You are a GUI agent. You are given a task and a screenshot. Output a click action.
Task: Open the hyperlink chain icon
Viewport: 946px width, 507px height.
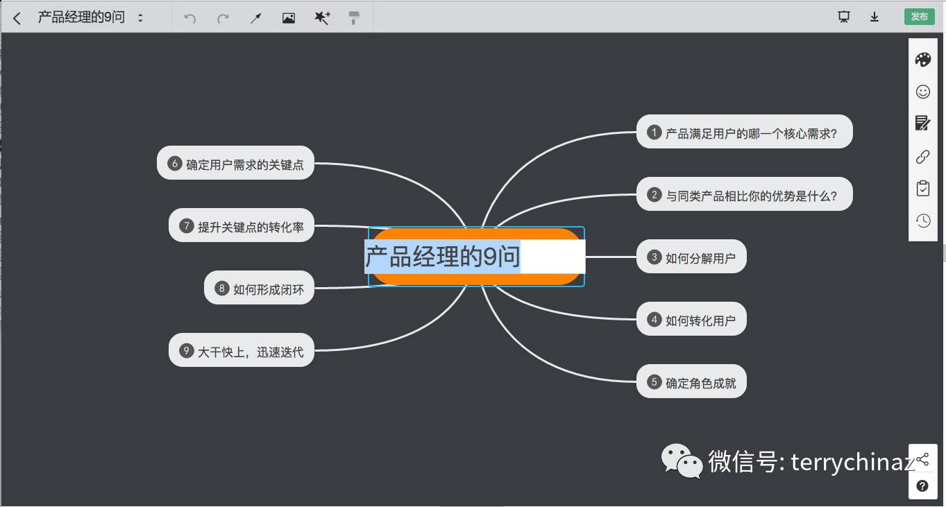click(x=923, y=157)
